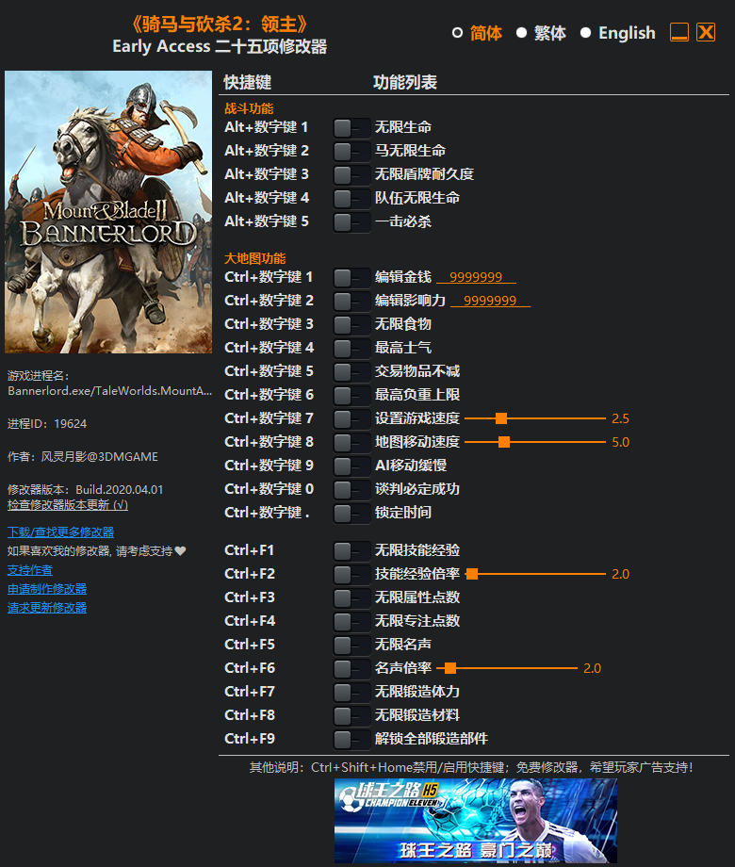This screenshot has width=735, height=867.
Task: Click the Bannerlord game cover image
Action: (x=108, y=212)
